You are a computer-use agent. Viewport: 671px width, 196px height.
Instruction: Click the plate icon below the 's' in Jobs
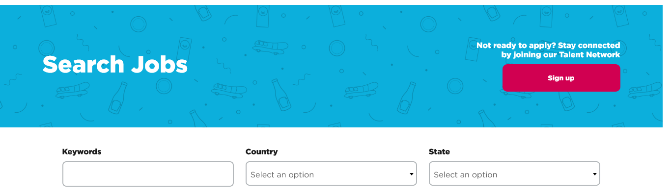[x=164, y=86]
